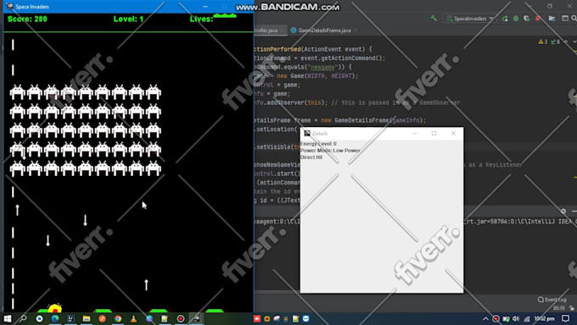Click the green Debug bug icon

[x=516, y=19]
